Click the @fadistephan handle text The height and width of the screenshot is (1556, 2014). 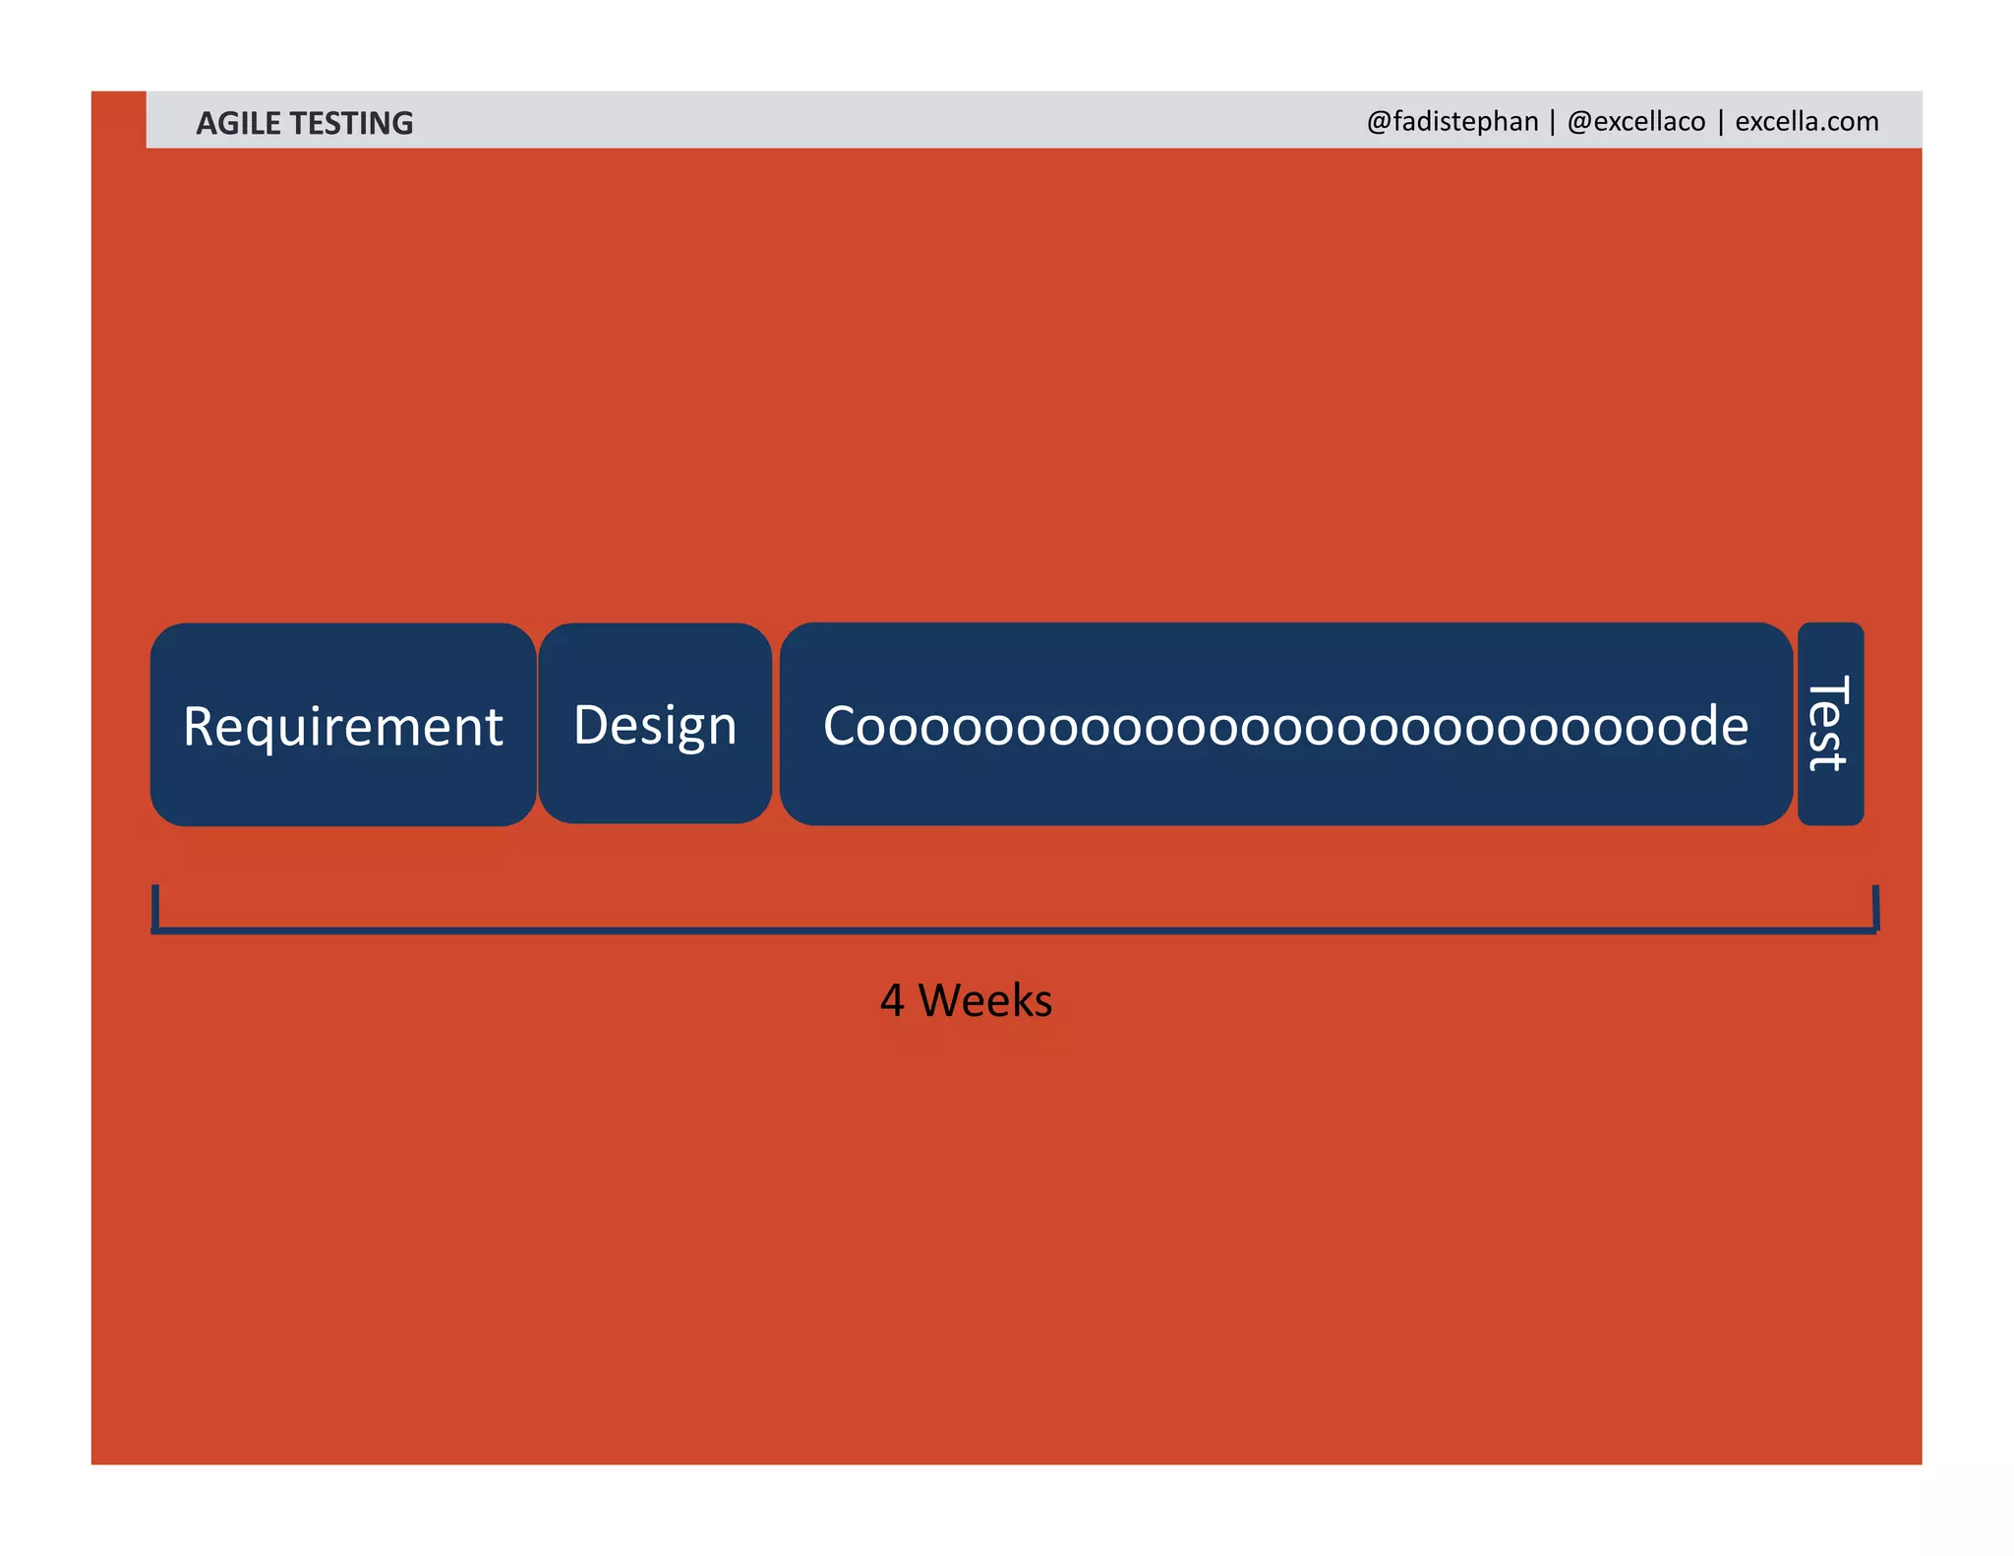pyautogui.click(x=1452, y=121)
